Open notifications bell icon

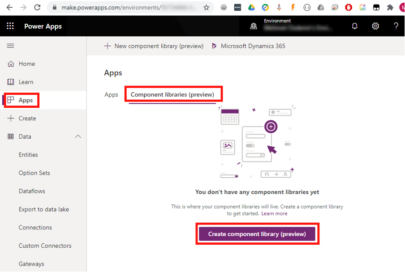pos(354,26)
